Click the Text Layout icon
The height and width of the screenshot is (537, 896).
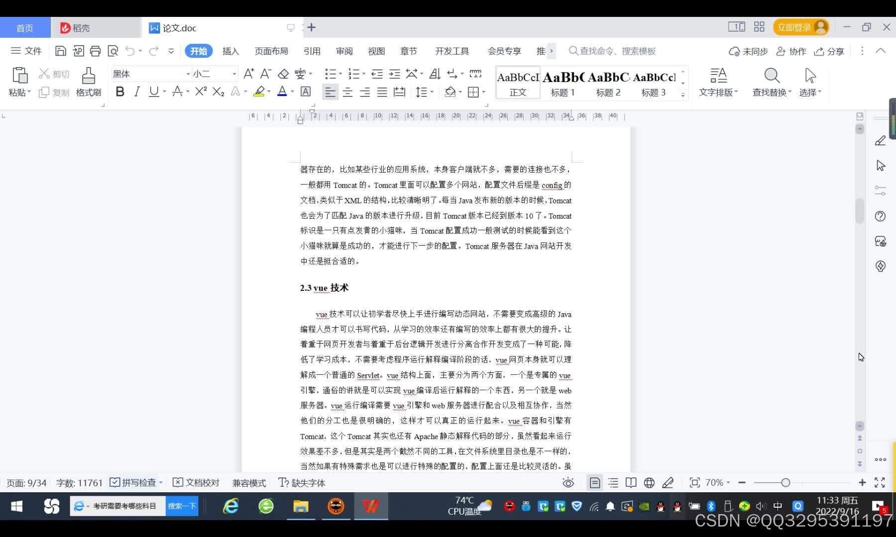tap(718, 76)
